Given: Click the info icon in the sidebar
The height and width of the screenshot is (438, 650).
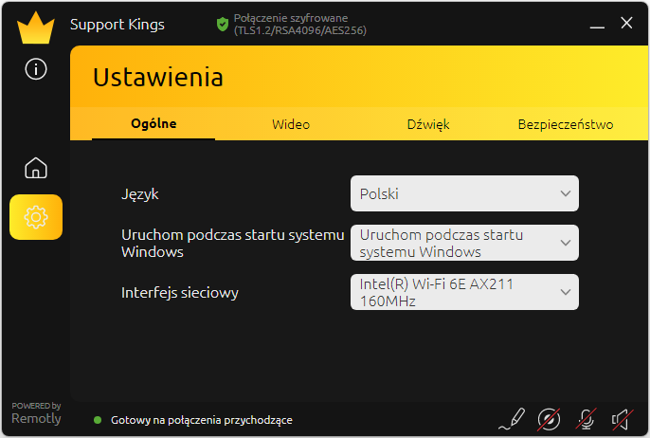Looking at the screenshot, I should pos(36,68).
